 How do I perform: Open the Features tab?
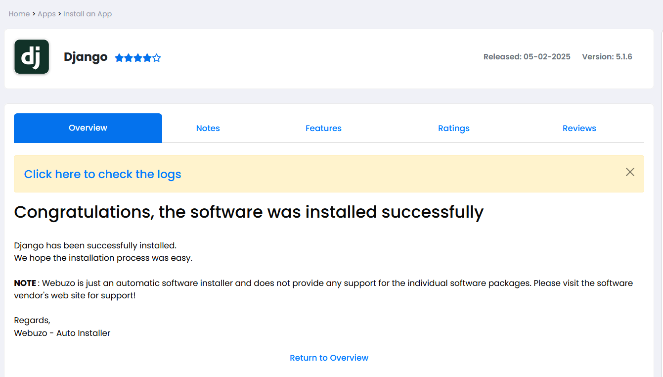tap(323, 128)
